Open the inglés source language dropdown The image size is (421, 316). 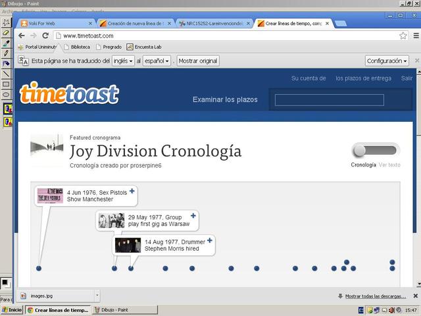tap(123, 61)
